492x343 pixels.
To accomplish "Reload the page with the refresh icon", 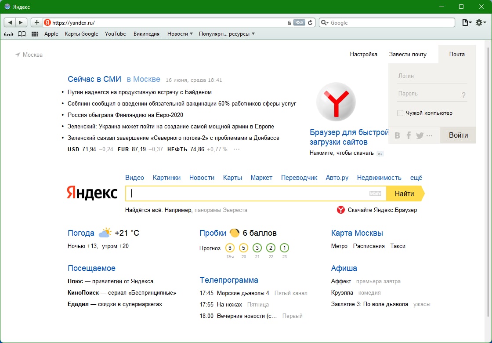I will pos(310,22).
